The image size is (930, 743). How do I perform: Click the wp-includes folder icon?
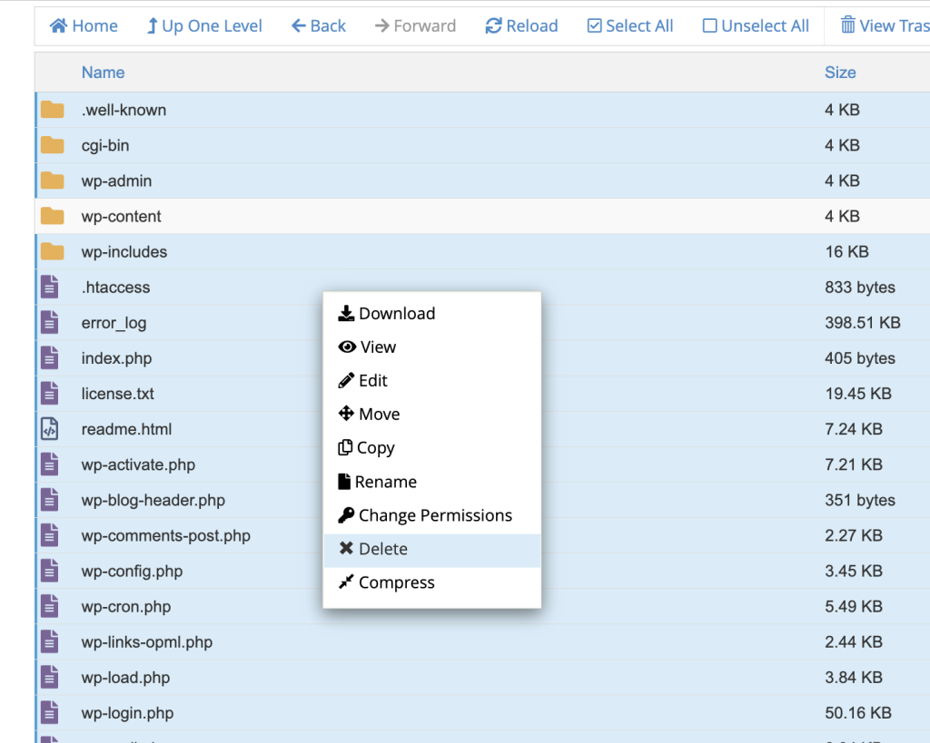click(x=52, y=252)
